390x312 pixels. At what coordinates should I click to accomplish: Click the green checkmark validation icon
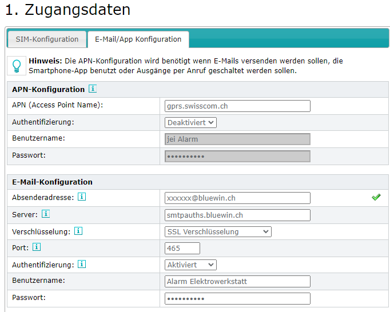(x=376, y=197)
